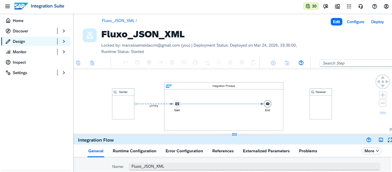This screenshot has width=392, height=172.
Task: Open the More tabs dropdown
Action: [x=372, y=151]
